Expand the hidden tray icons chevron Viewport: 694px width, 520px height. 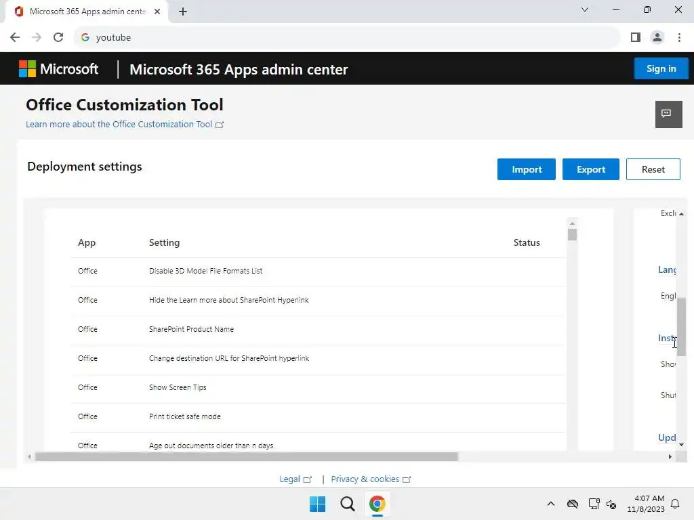coord(550,504)
